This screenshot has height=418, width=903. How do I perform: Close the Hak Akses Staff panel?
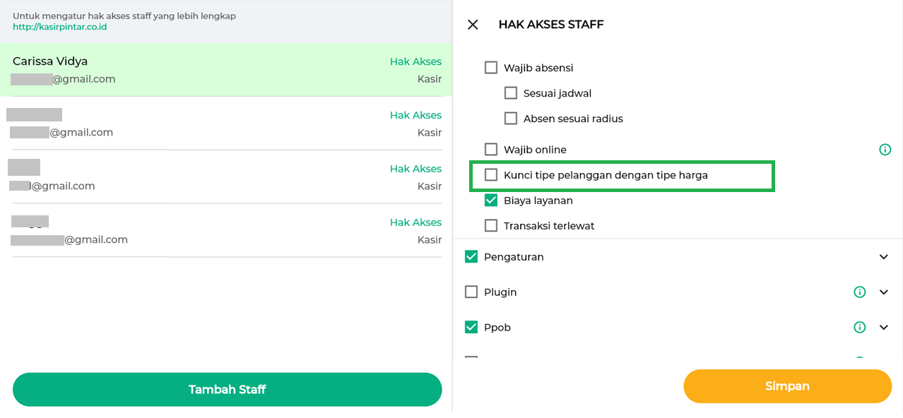point(473,25)
